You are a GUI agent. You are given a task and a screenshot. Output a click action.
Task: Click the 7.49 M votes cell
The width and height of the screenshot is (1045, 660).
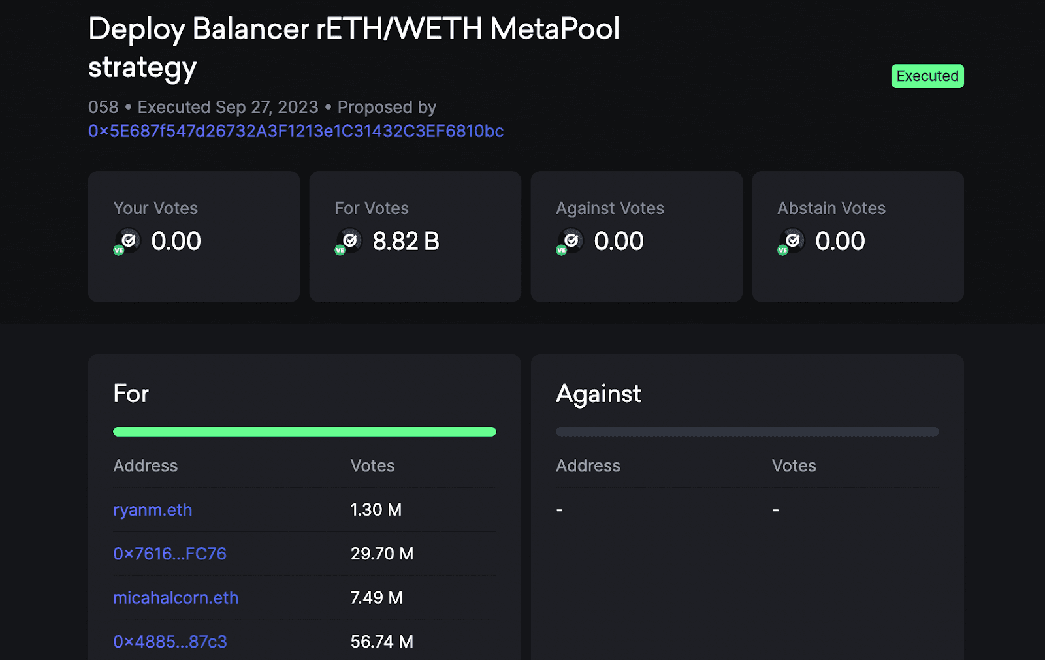[x=376, y=597]
